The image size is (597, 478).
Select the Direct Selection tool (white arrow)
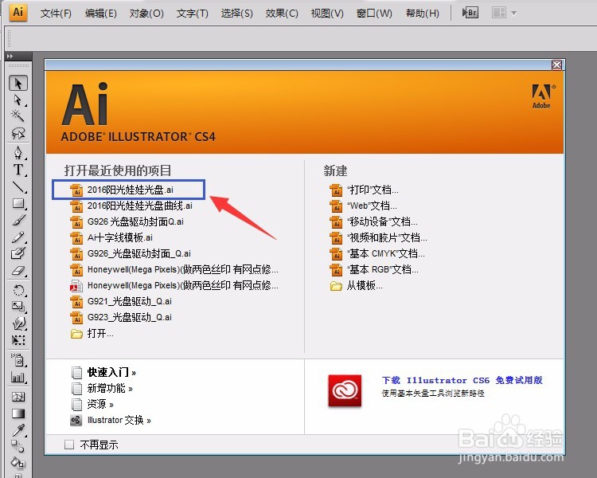pyautogui.click(x=18, y=100)
